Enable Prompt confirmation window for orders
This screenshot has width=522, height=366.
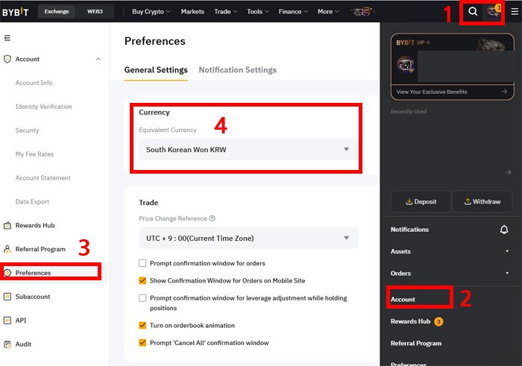point(142,263)
